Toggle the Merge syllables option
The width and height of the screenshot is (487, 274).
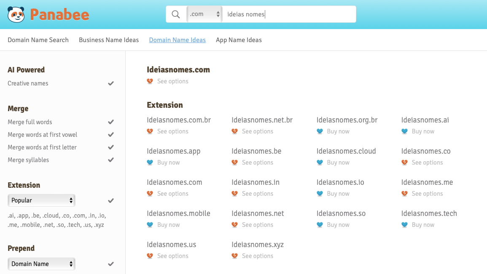[111, 160]
